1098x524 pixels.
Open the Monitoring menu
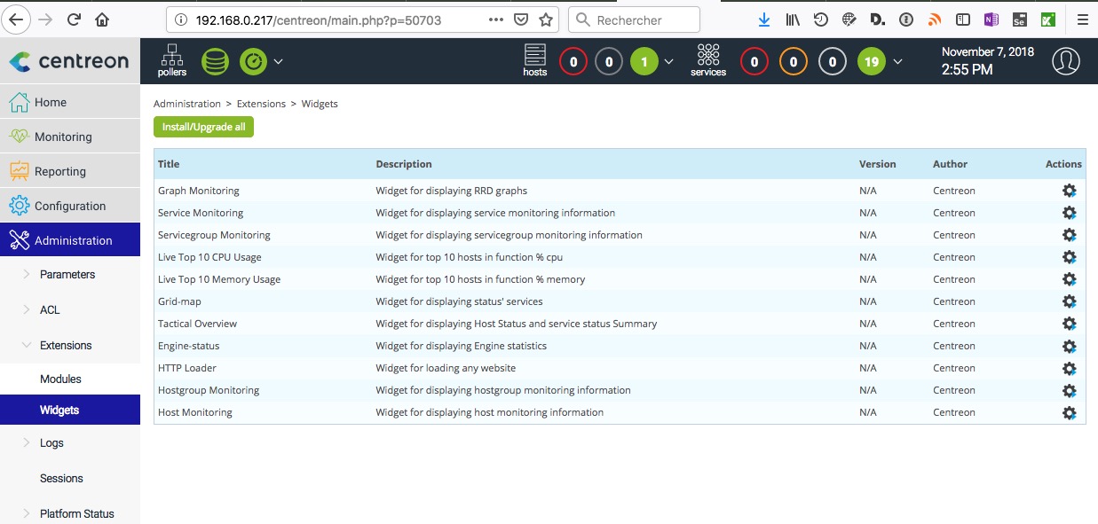pyautogui.click(x=62, y=137)
